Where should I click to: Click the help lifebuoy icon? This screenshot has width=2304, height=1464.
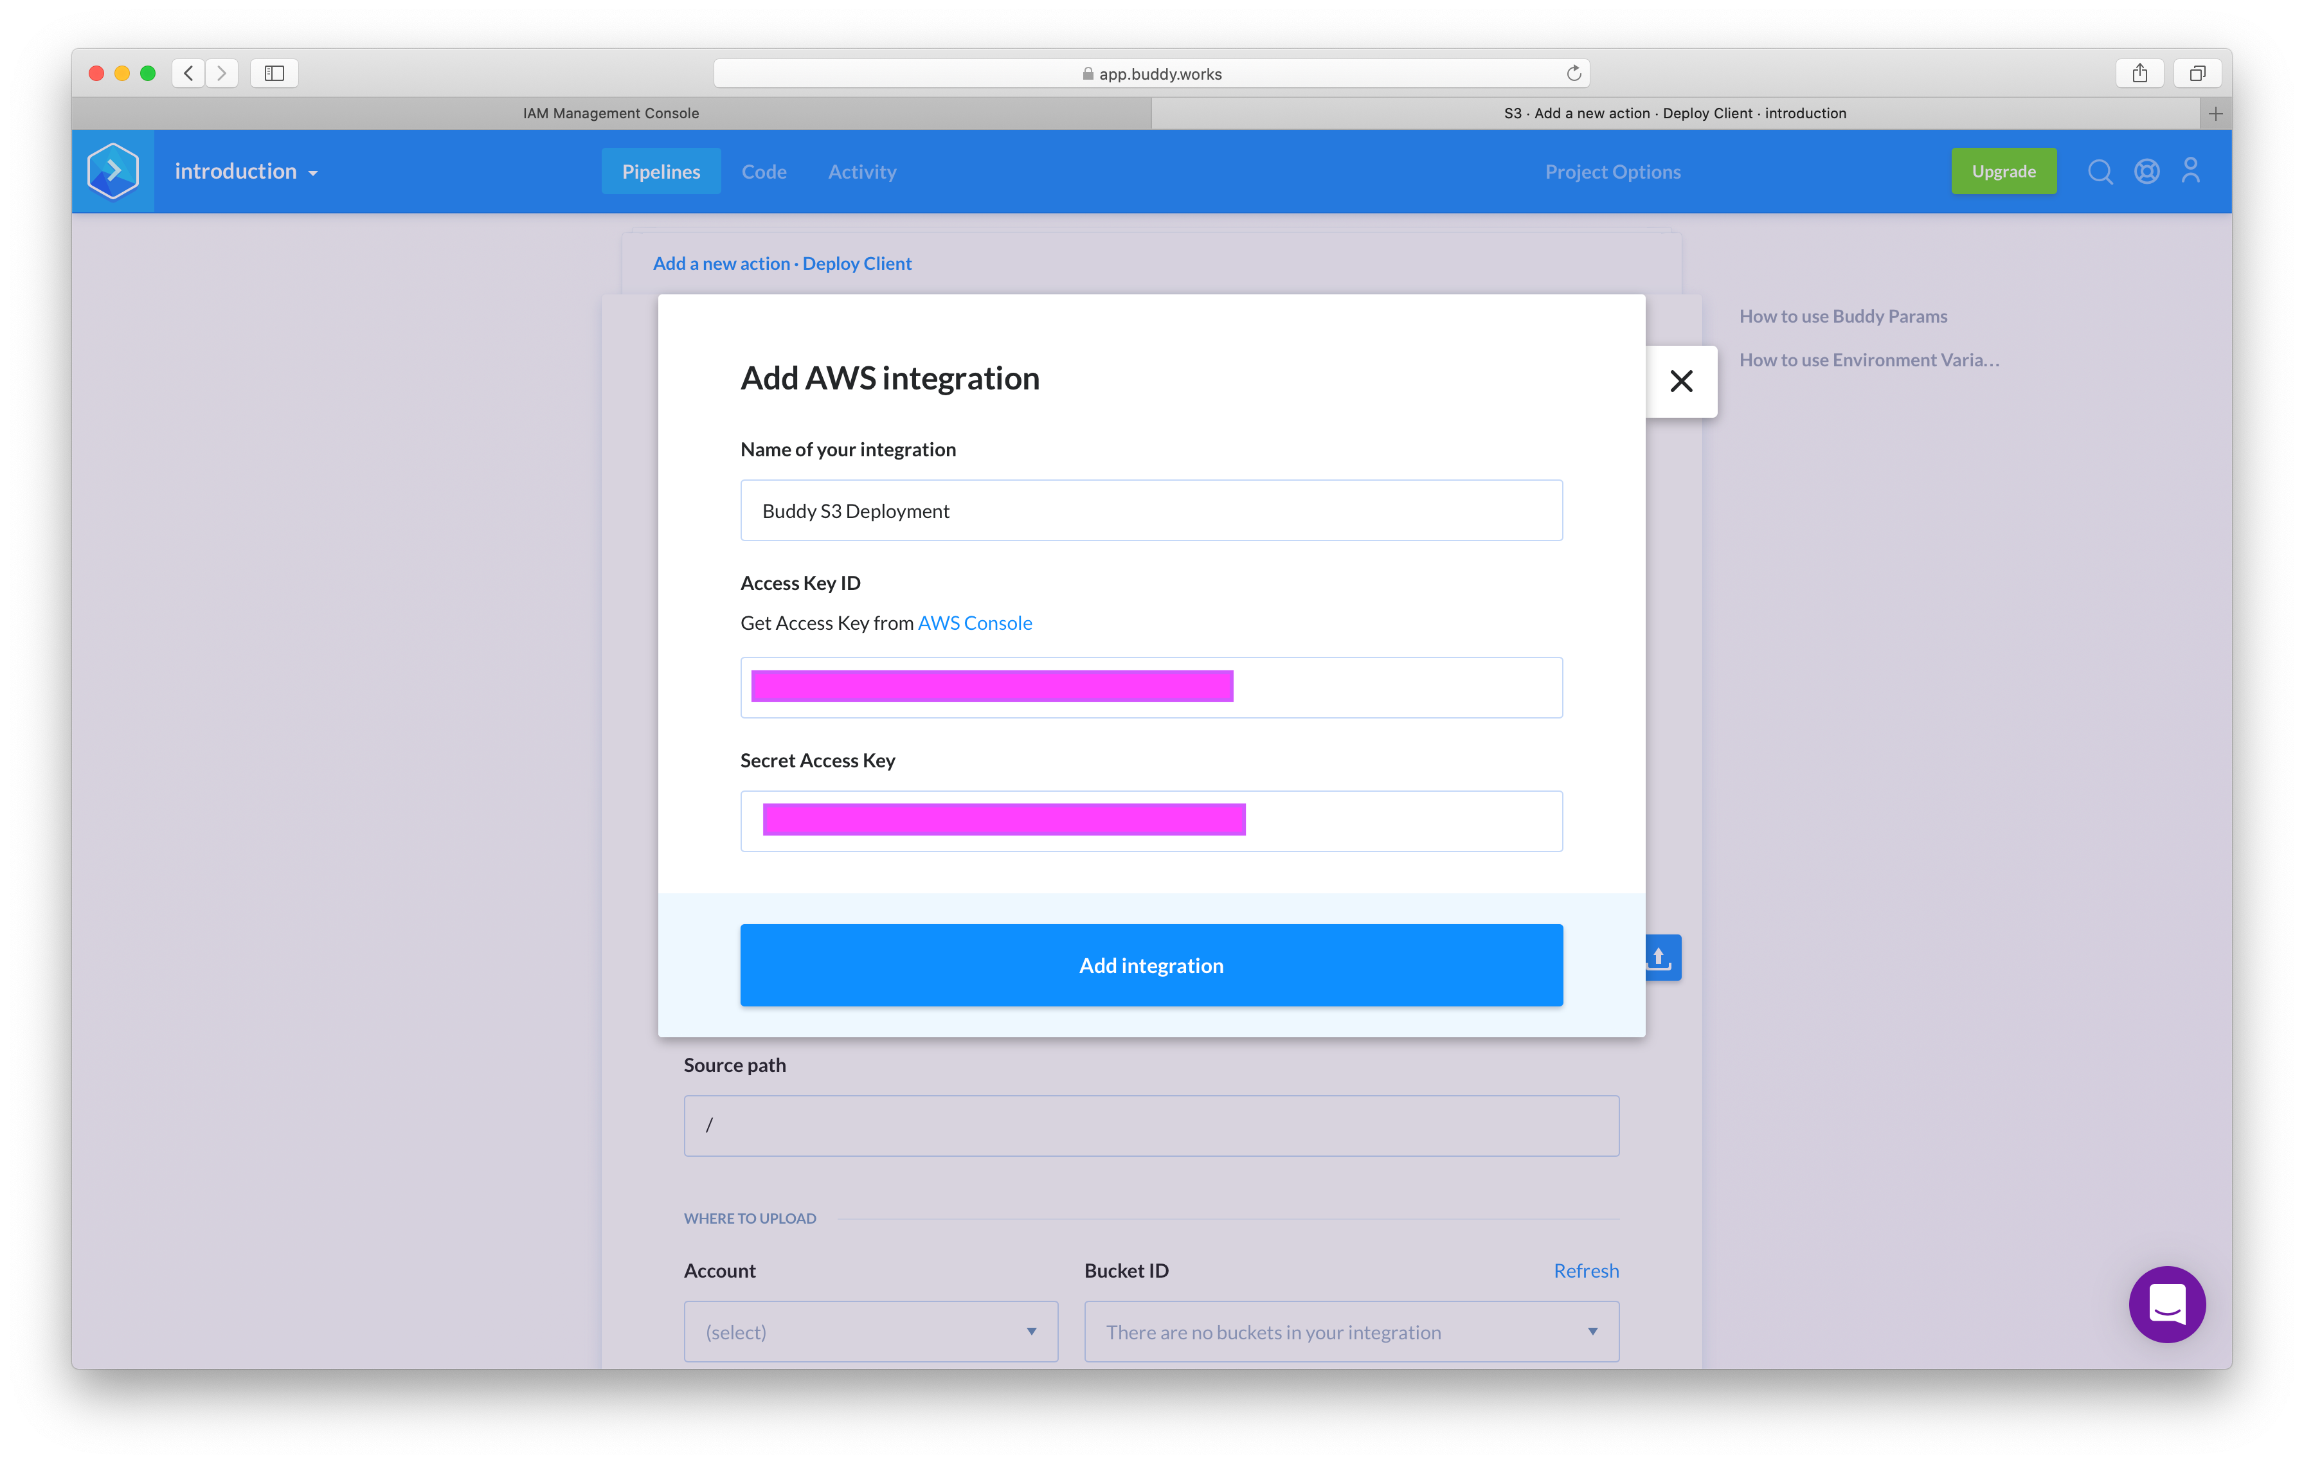(x=2146, y=171)
